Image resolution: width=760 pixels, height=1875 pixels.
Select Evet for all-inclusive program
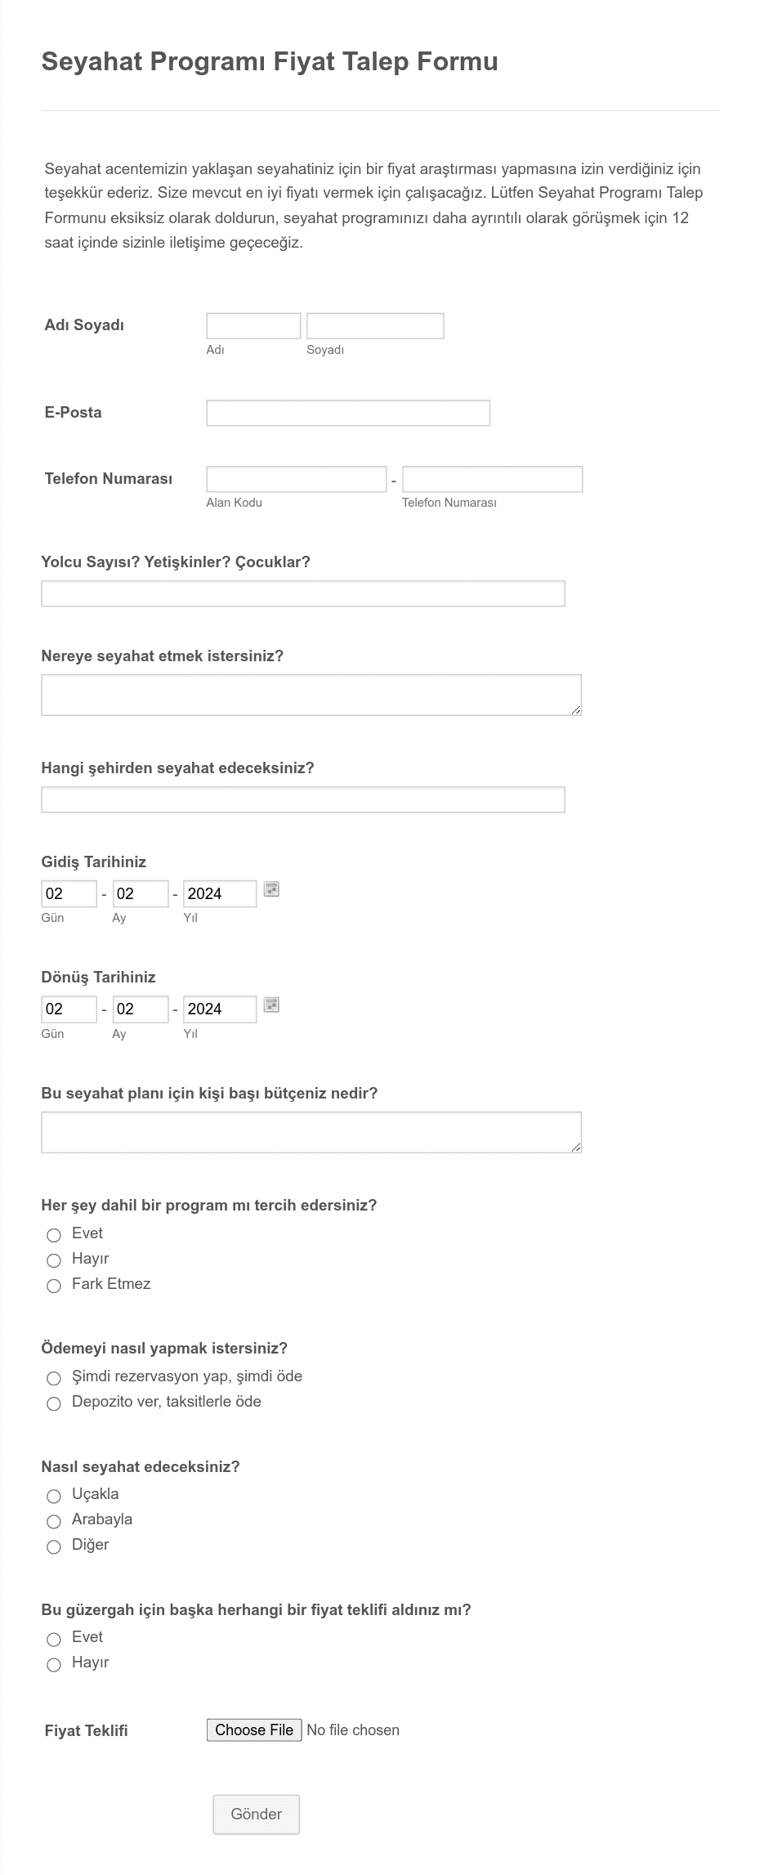pyautogui.click(x=54, y=1235)
